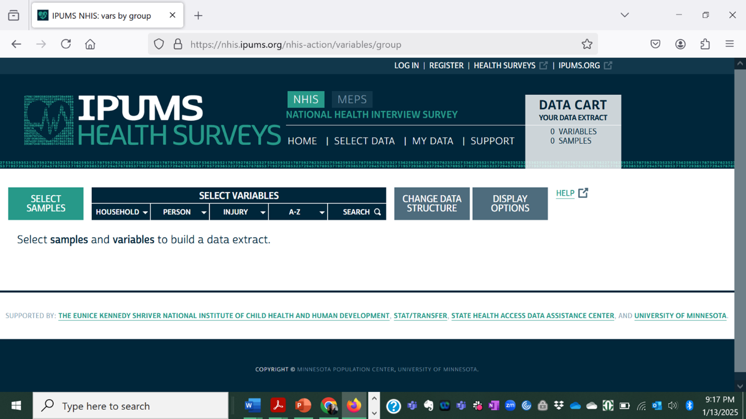Open PowerPoint from the taskbar

tap(303, 405)
